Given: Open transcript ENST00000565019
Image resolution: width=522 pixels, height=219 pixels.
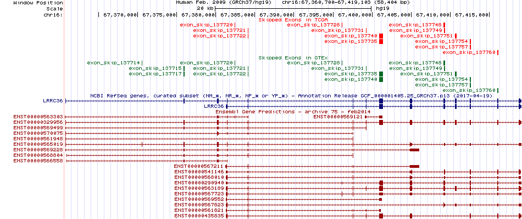Looking at the screenshot, I should pos(38,144).
